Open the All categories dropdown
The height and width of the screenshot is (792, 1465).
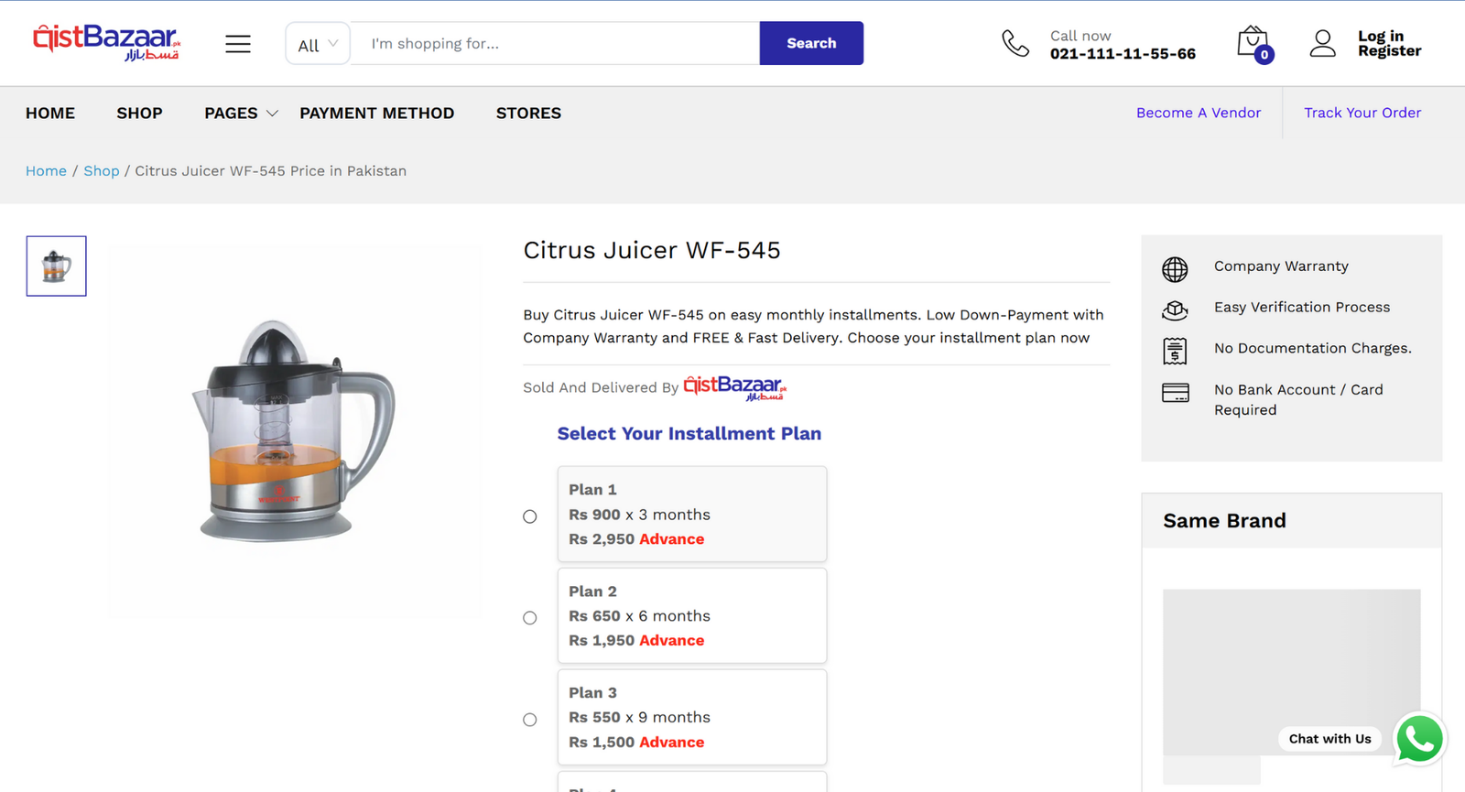318,44
